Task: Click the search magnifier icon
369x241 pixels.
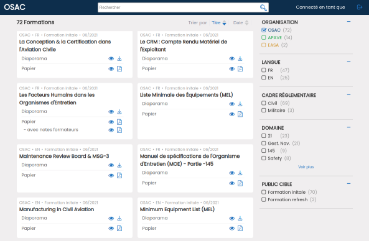Action: click(263, 7)
